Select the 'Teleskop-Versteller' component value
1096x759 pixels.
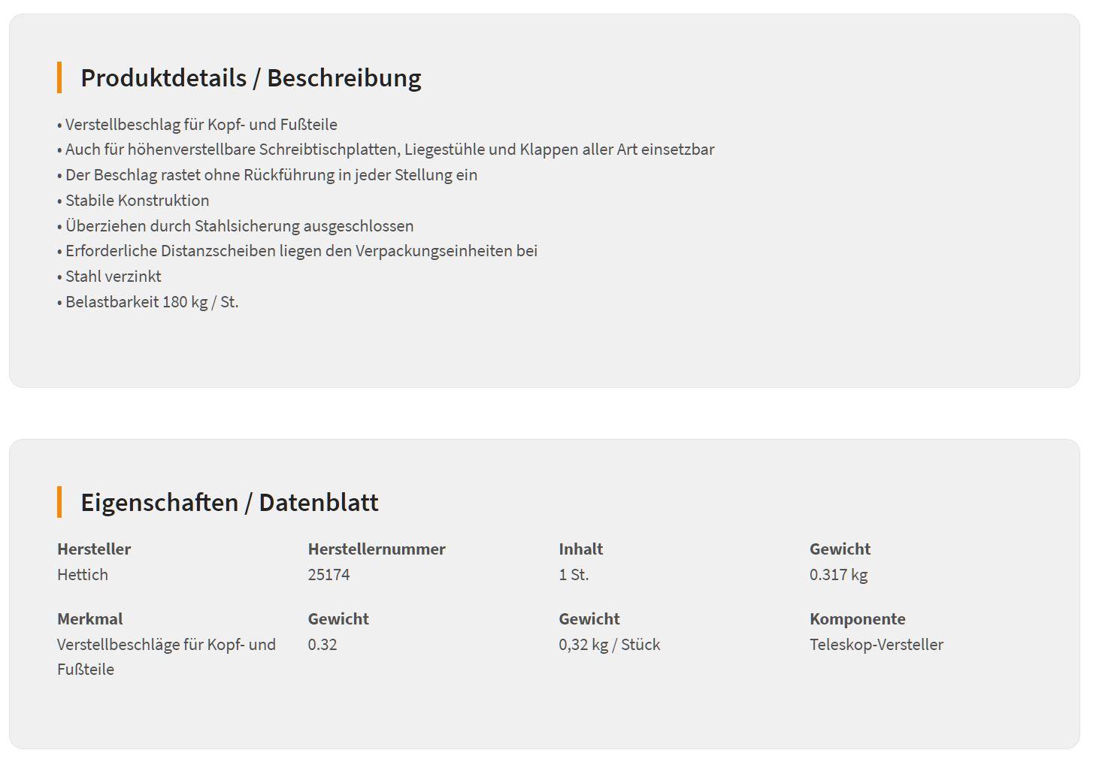[876, 645]
